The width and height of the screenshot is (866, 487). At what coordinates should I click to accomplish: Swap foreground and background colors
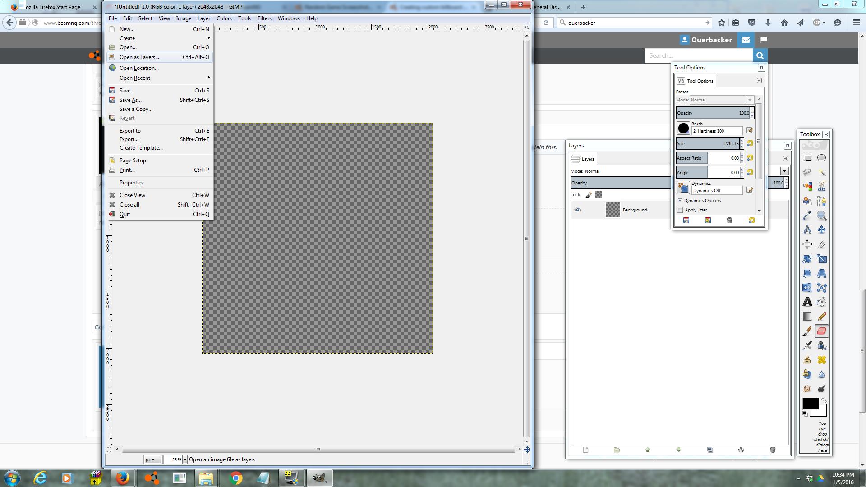pos(824,400)
